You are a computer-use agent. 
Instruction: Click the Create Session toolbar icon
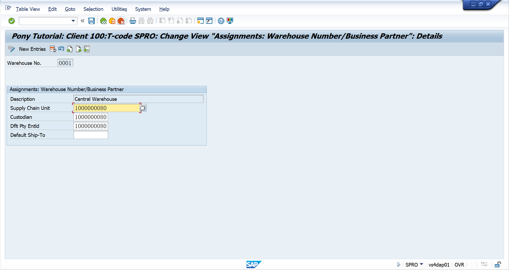click(200, 21)
